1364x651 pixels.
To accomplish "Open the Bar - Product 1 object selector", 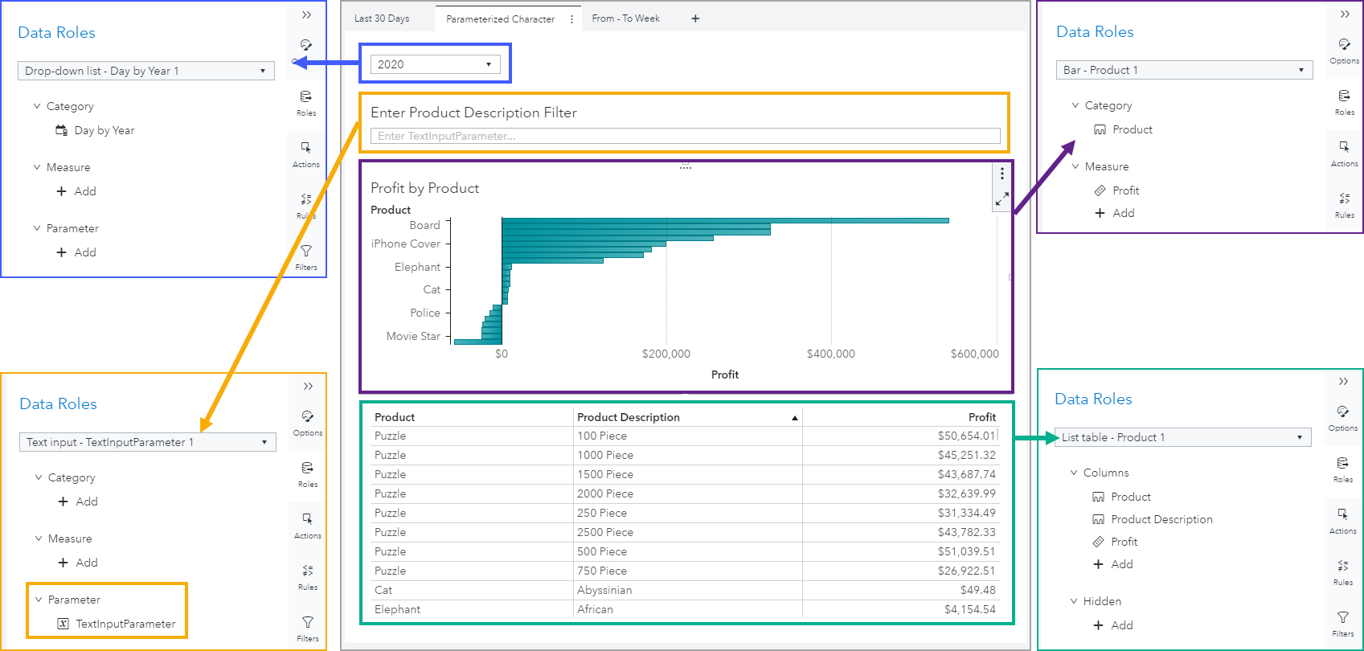I will point(1184,70).
